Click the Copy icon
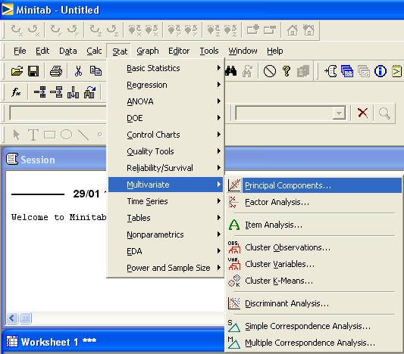 (x=96, y=71)
